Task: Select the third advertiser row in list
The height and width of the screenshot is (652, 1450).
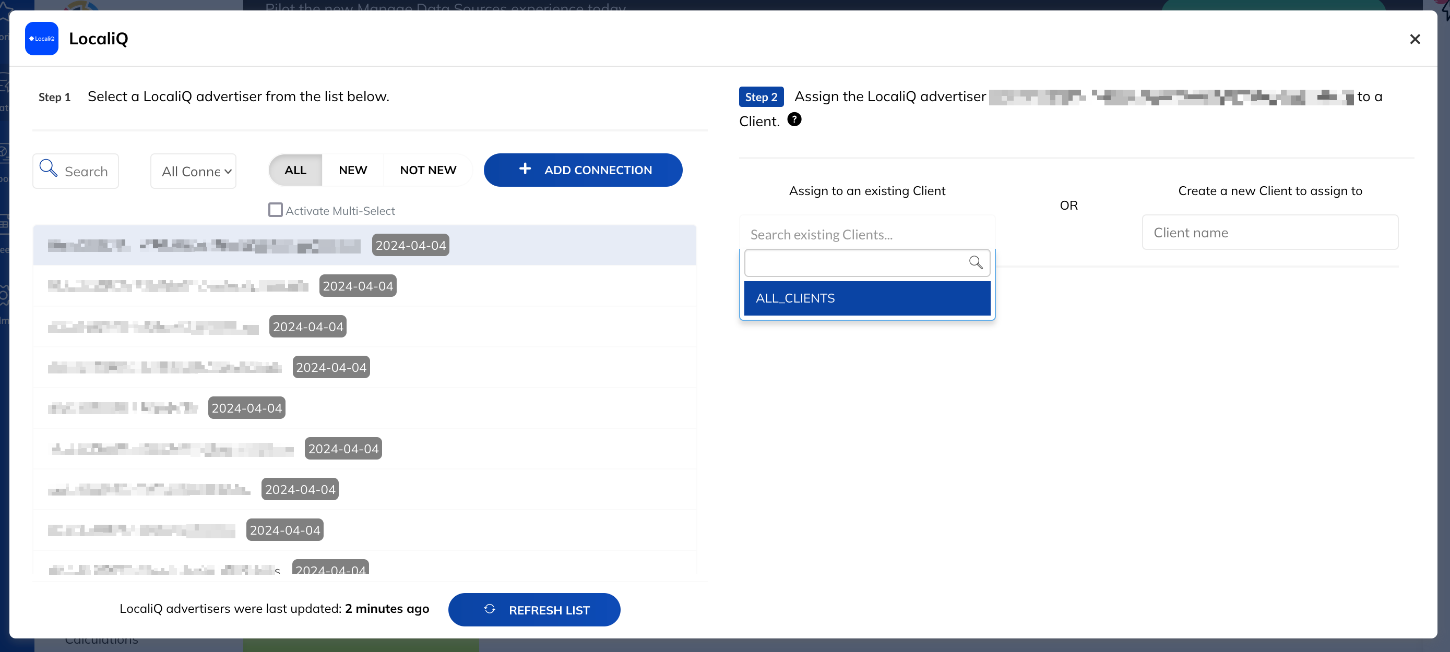Action: [x=365, y=327]
